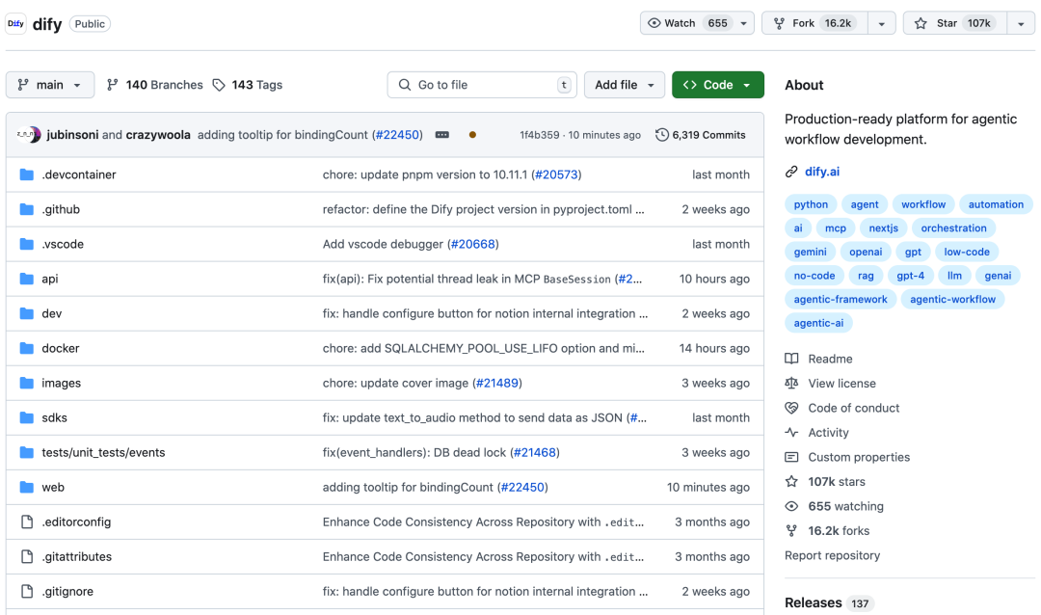Image resolution: width=1041 pixels, height=615 pixels.
Task: Click the star icon beside 107k stars
Action: [791, 482]
